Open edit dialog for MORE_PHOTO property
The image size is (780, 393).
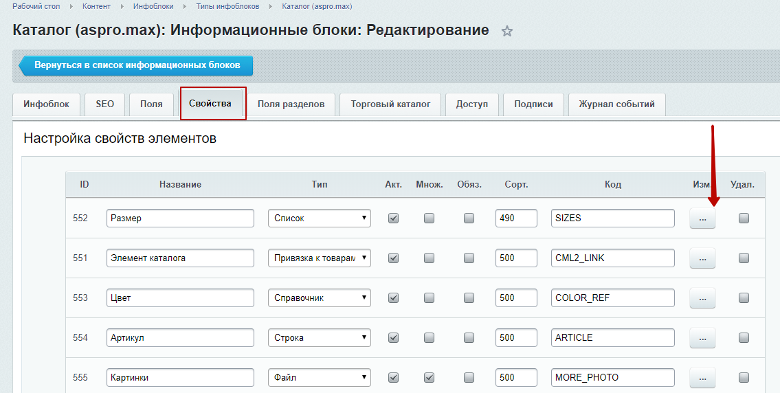pos(702,378)
